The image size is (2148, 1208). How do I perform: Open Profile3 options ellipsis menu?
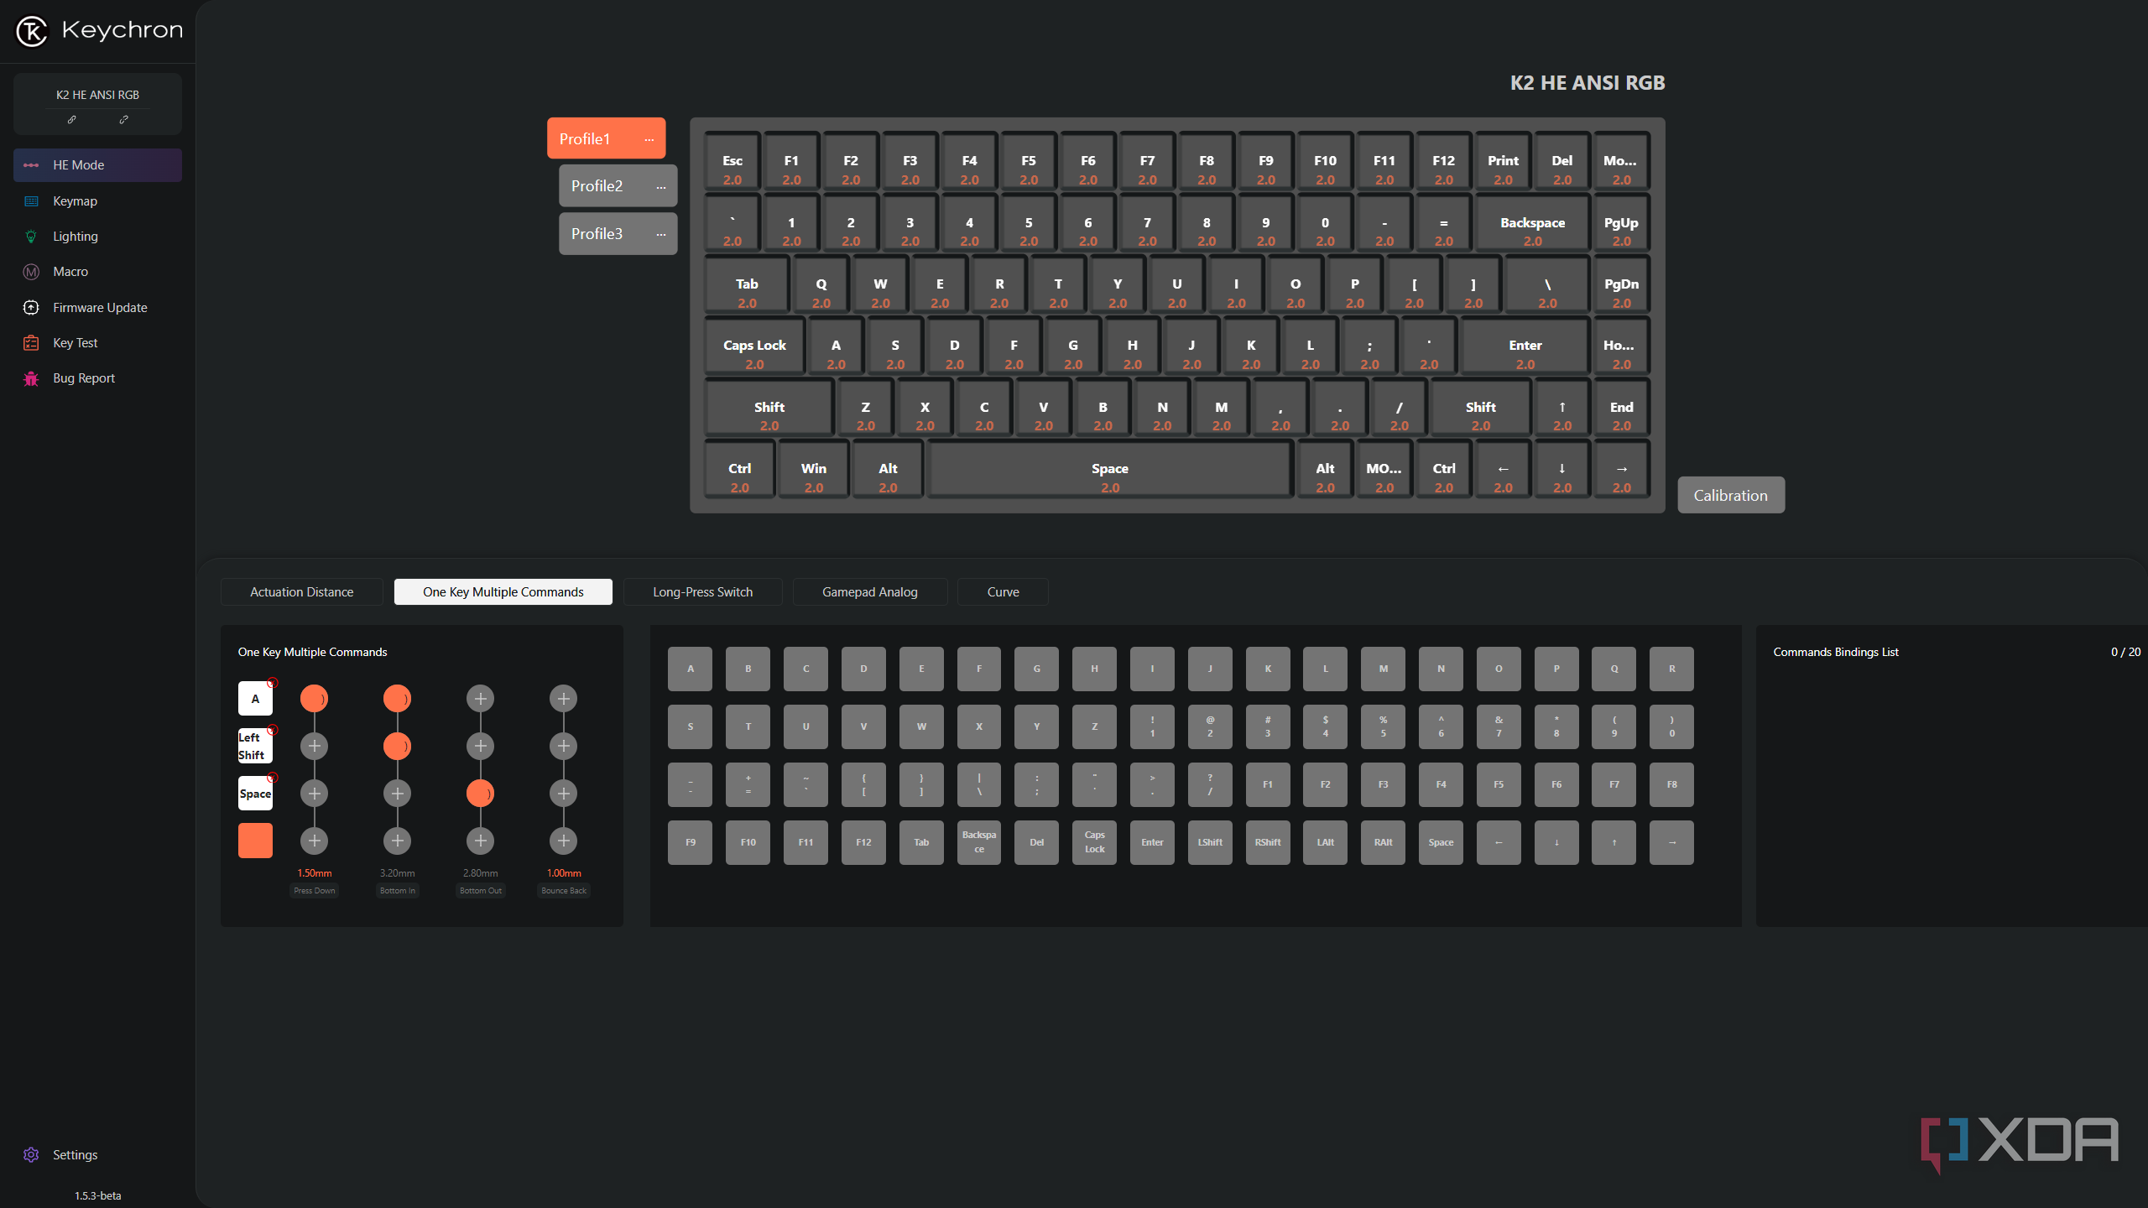660,235
